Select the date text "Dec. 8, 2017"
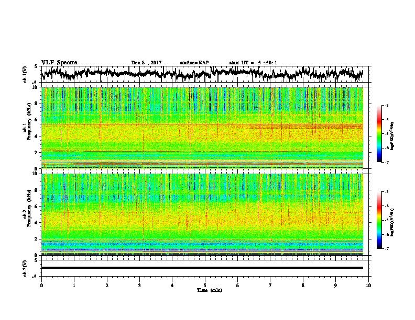This screenshot has width=415, height=320. tap(146, 63)
